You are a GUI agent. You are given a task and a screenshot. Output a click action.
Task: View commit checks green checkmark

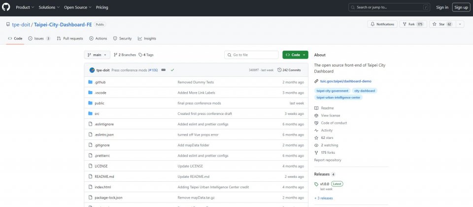pos(172,70)
